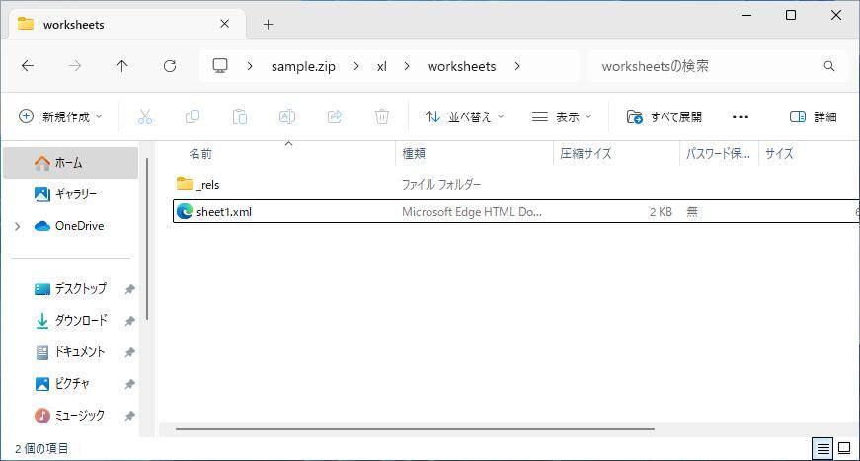Open the 表示 view dropdown
Viewport: 860px width, 461px height.
[x=562, y=116]
